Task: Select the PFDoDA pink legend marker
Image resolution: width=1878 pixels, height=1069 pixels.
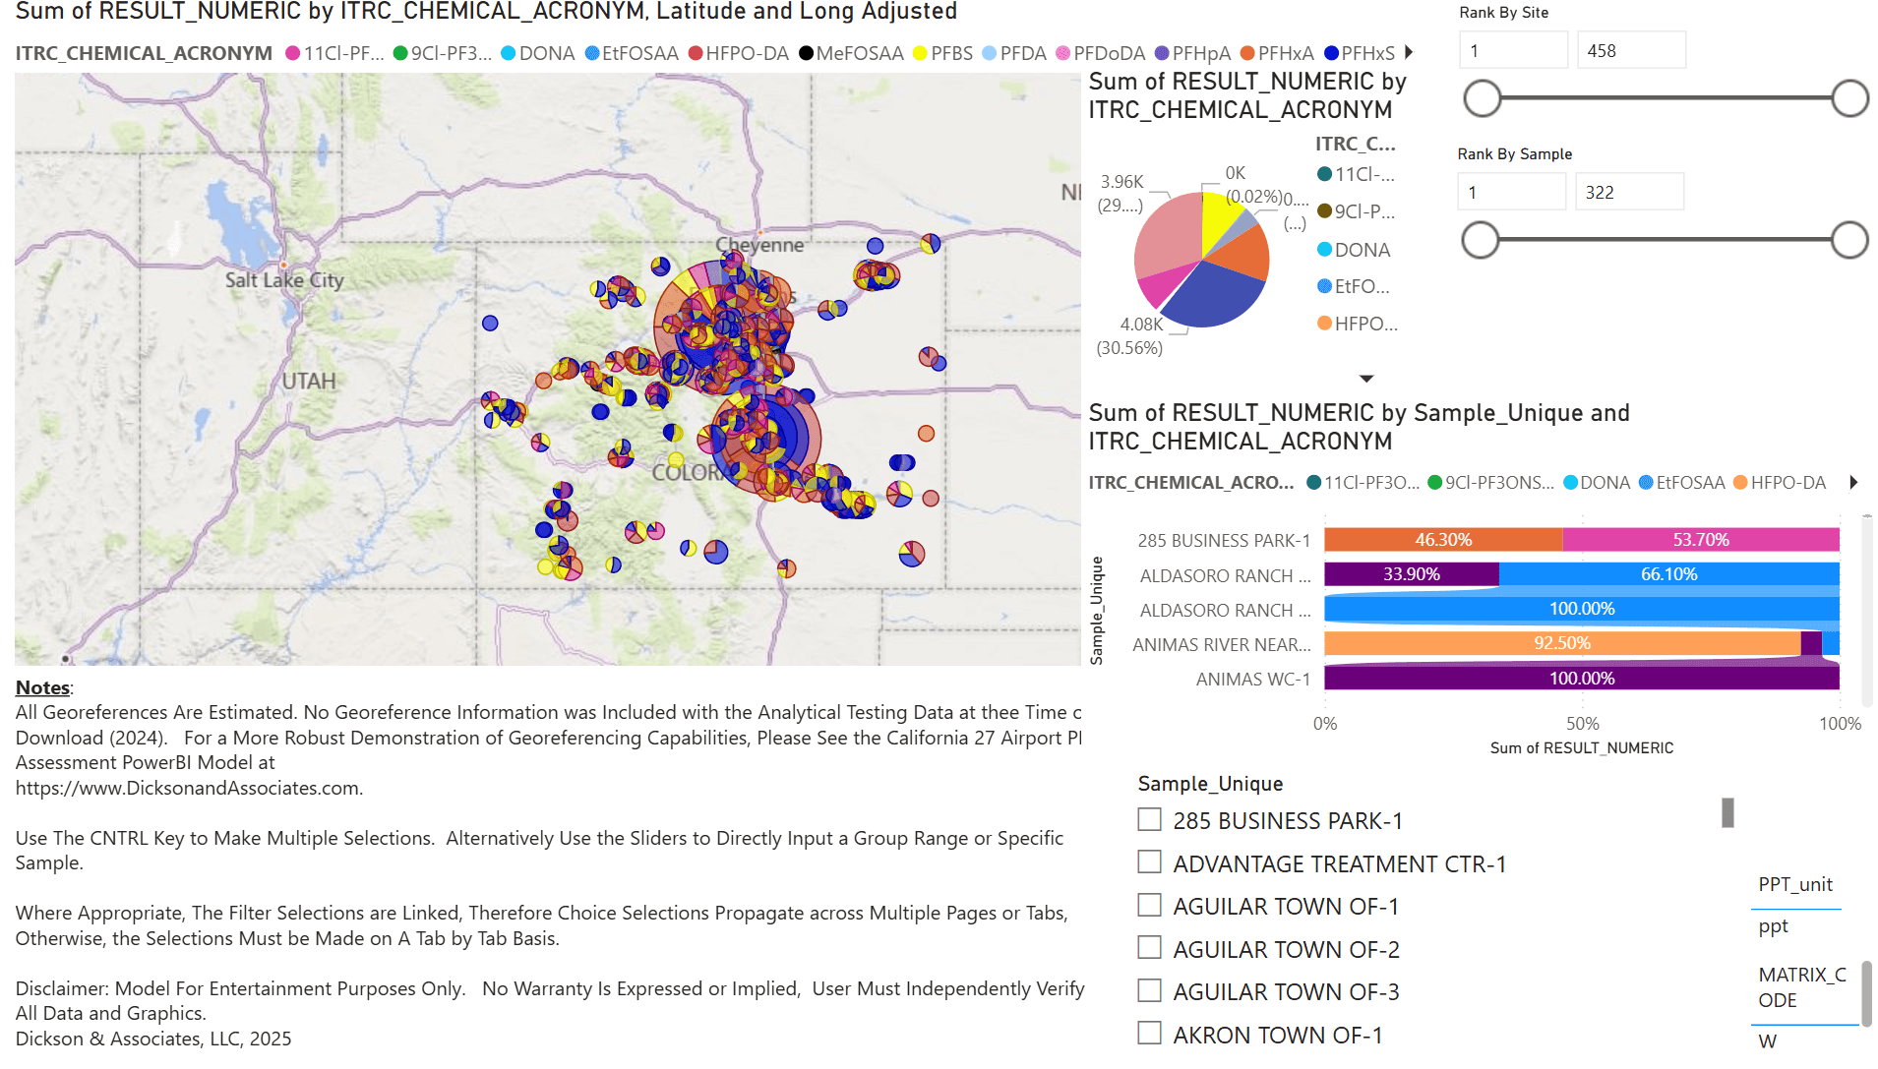Action: (x=1062, y=53)
